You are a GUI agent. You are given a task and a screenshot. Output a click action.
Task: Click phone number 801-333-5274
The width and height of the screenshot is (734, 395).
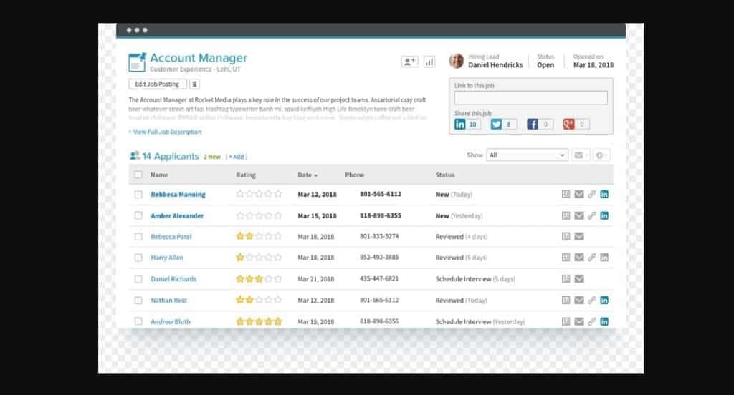click(x=379, y=237)
